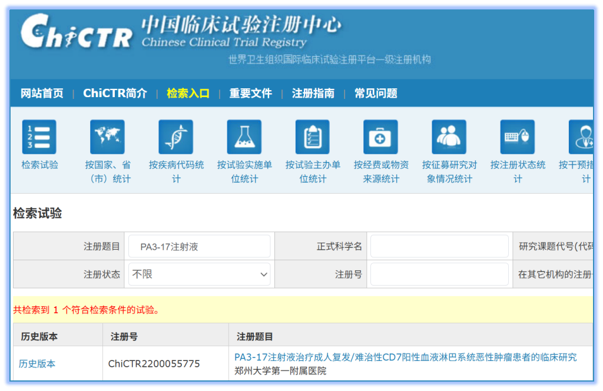Screen dimensions: 603x391
Task: Click the 注册题目 input field
Action: [199, 247]
